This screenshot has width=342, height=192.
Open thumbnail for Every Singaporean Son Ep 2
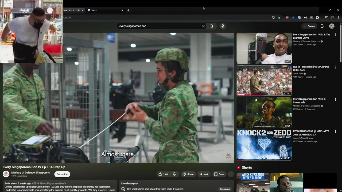tap(264, 48)
